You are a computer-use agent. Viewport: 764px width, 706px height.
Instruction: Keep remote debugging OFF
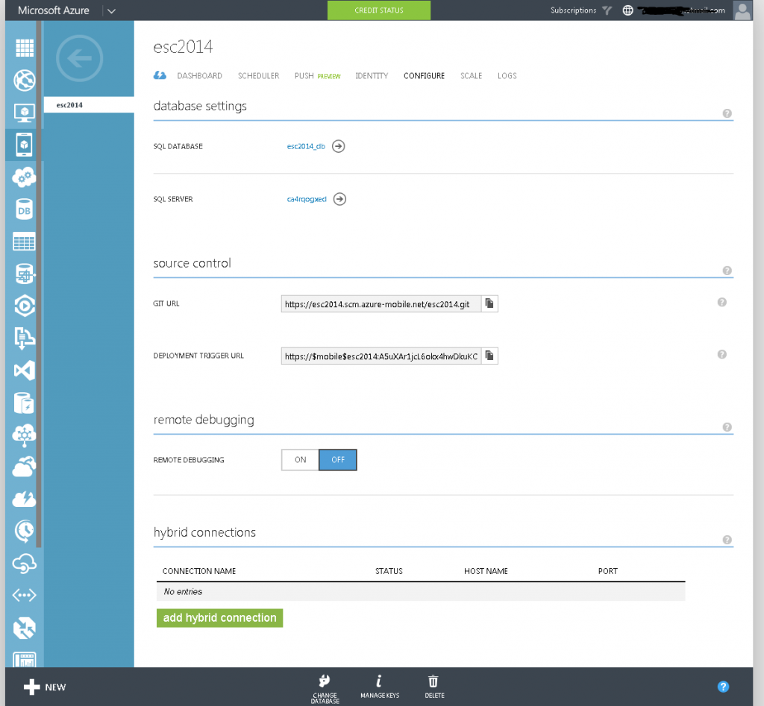[338, 460]
